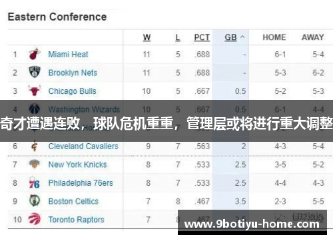Open the Toronto Raptors team link
The width and height of the screenshot is (333, 241).
pos(76,220)
